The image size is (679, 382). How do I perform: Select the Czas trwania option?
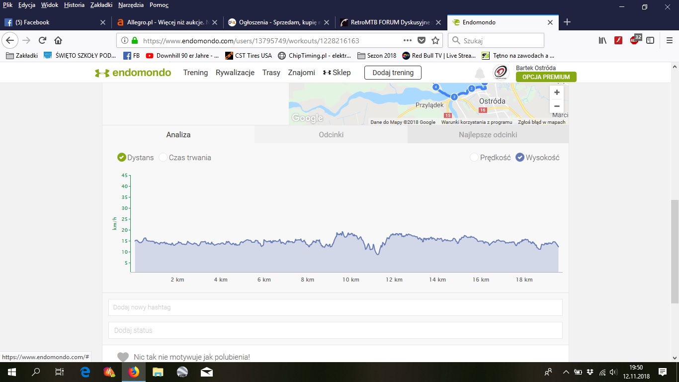163,158
